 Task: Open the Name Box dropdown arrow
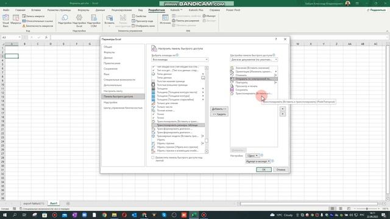(x=19, y=37)
